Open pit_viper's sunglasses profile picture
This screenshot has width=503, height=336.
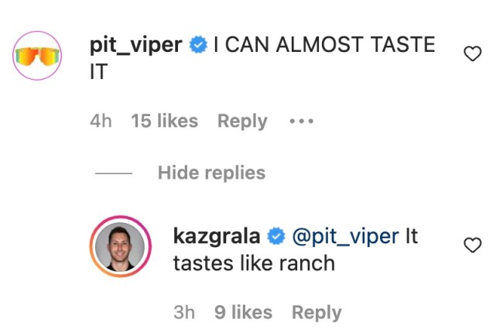(38, 56)
